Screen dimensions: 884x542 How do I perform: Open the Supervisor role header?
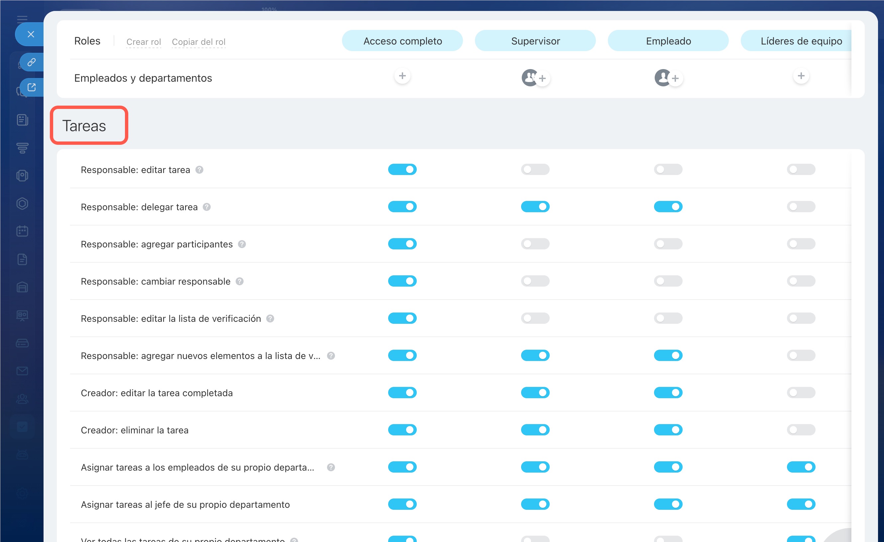pos(535,41)
